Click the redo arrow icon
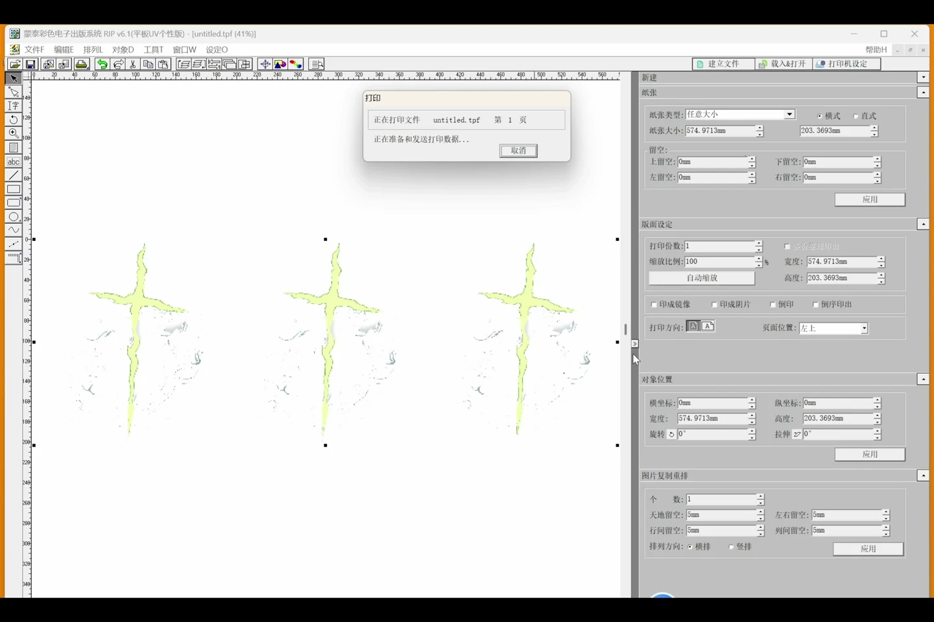The height and width of the screenshot is (622, 934). [x=118, y=64]
